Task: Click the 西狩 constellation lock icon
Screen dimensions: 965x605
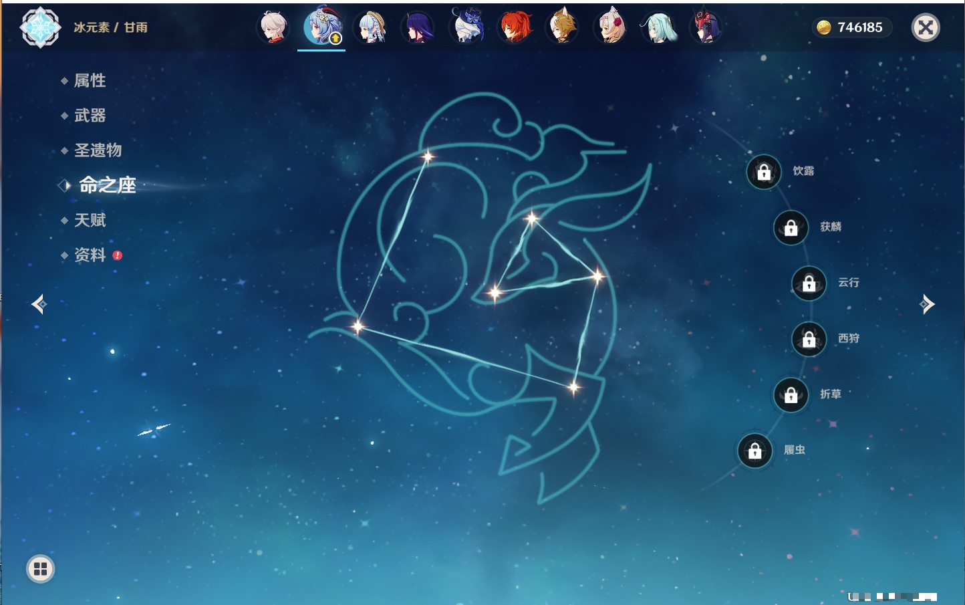Action: (x=809, y=339)
